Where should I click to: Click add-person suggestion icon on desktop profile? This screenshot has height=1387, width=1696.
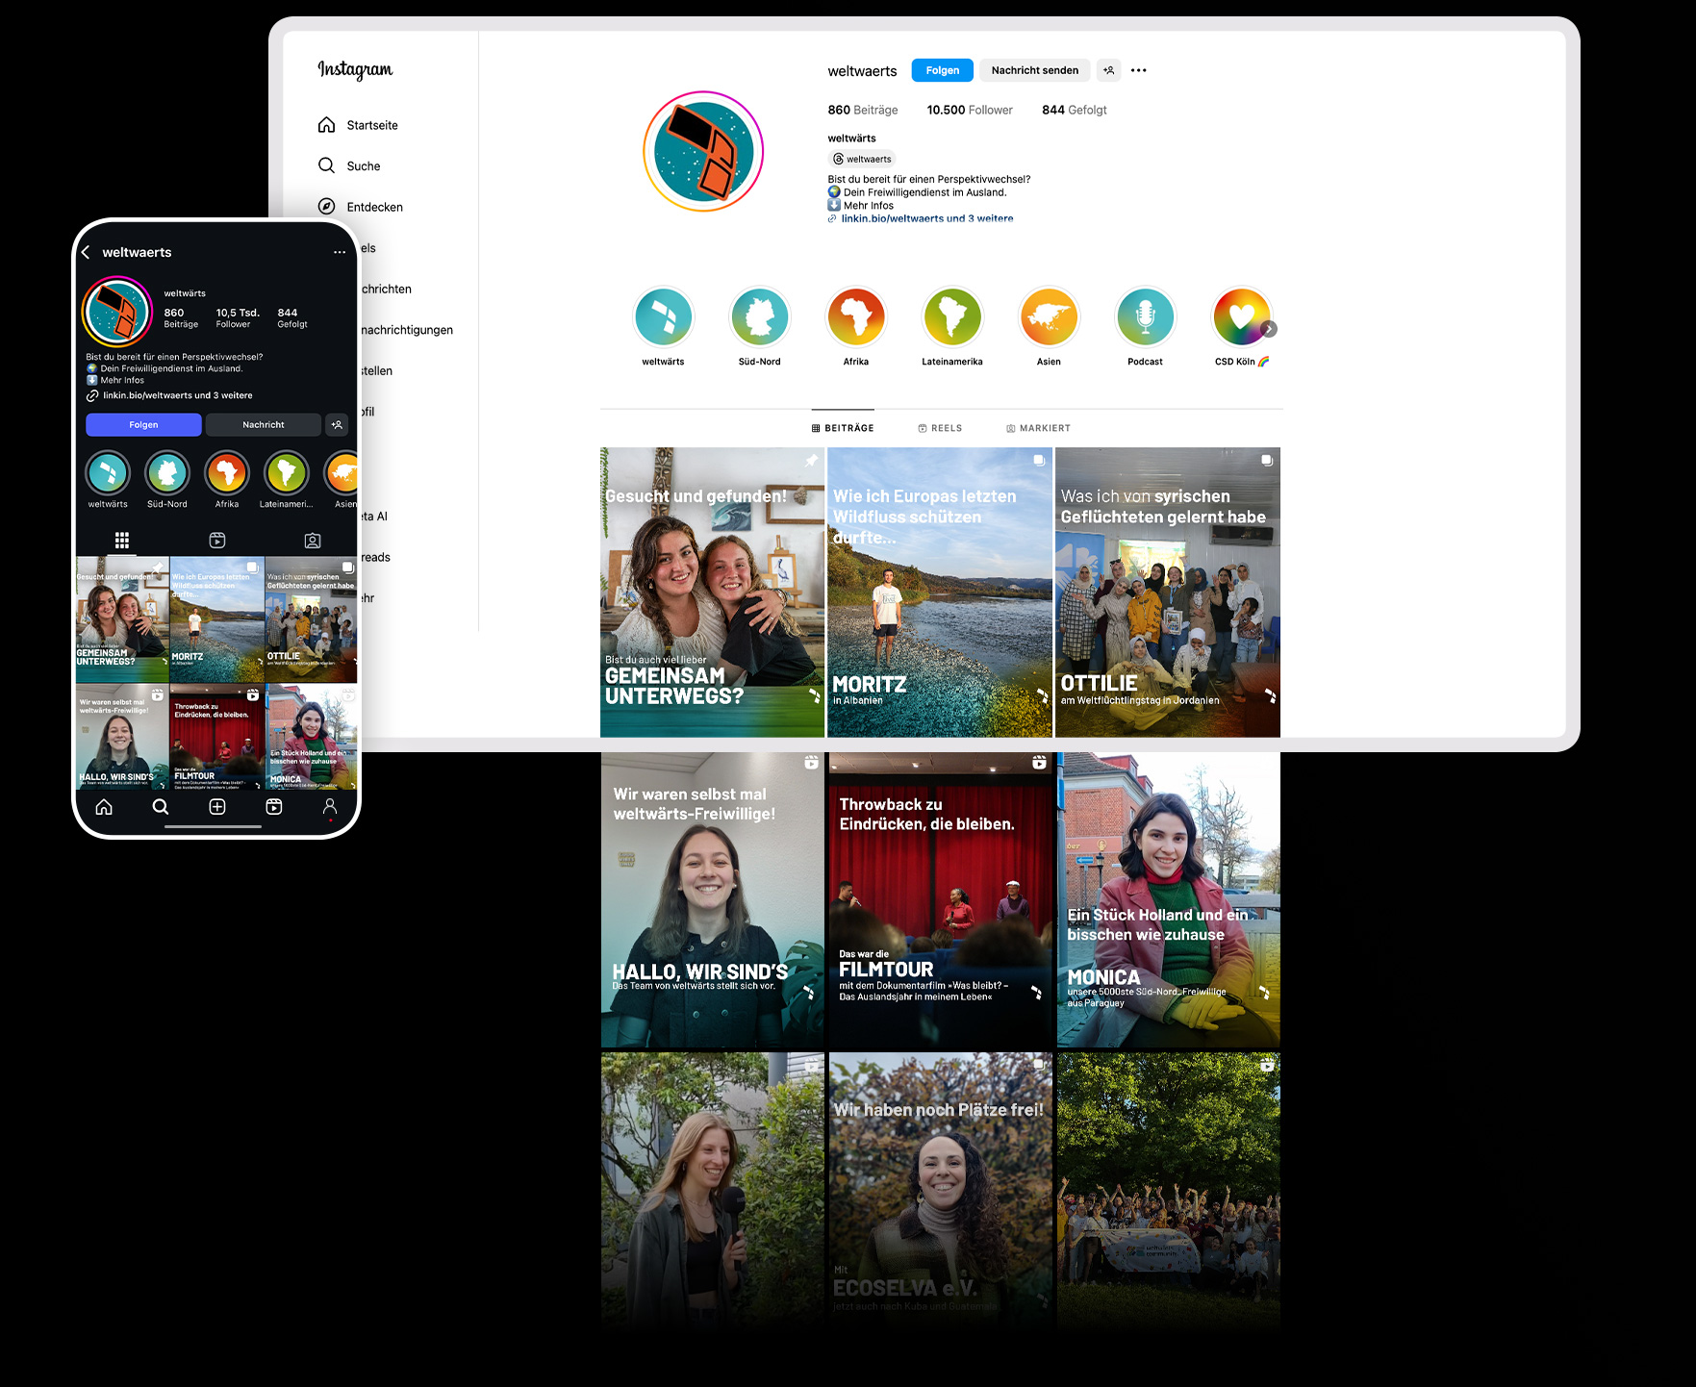1109,70
